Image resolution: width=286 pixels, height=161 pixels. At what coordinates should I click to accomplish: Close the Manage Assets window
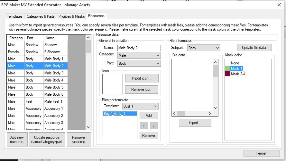point(279,5)
